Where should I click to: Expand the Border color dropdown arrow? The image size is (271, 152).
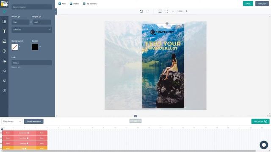[40, 47]
